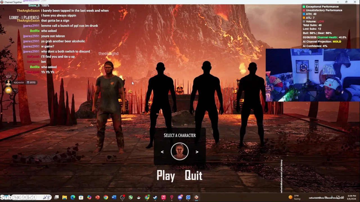
Task: Click chat message "w game?"
Action: pyautogui.click(x=48, y=46)
